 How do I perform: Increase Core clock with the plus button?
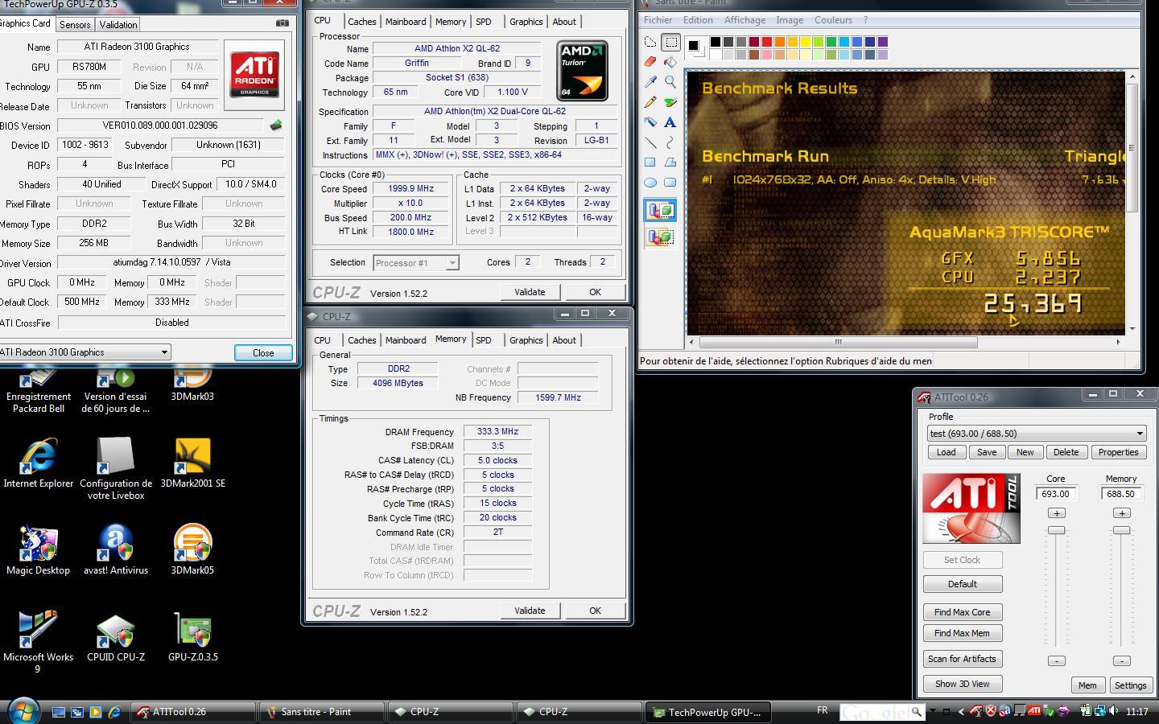coord(1056,513)
